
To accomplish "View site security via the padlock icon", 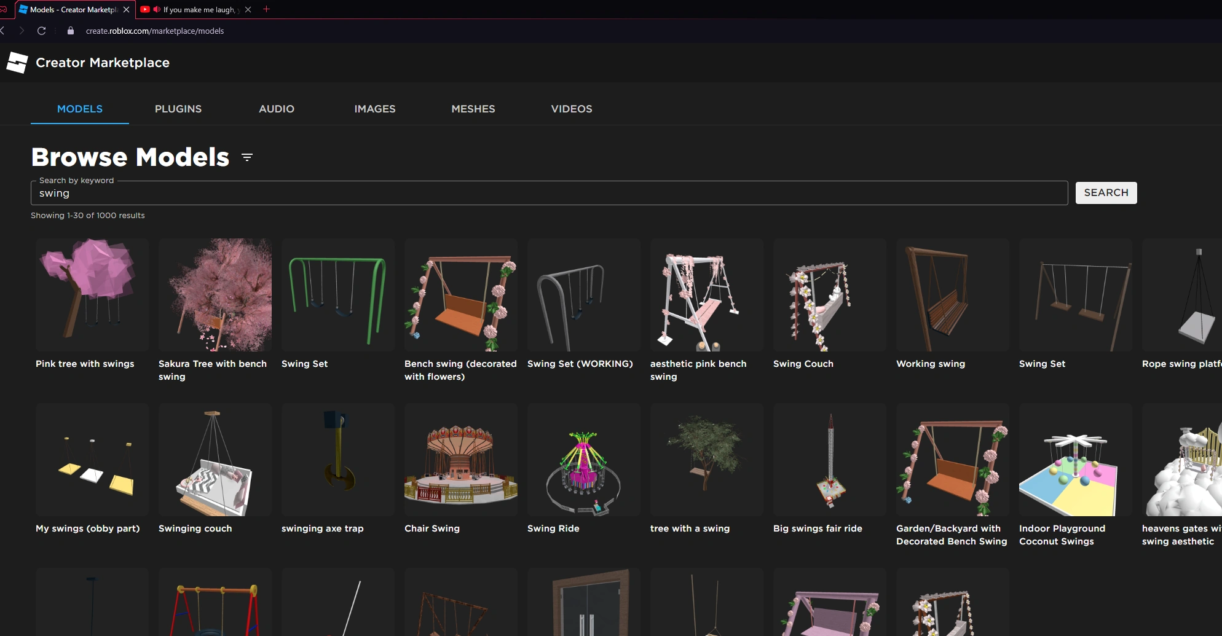I will click(71, 30).
